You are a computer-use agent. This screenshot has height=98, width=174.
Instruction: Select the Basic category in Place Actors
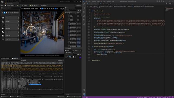click(x=4, y=13)
